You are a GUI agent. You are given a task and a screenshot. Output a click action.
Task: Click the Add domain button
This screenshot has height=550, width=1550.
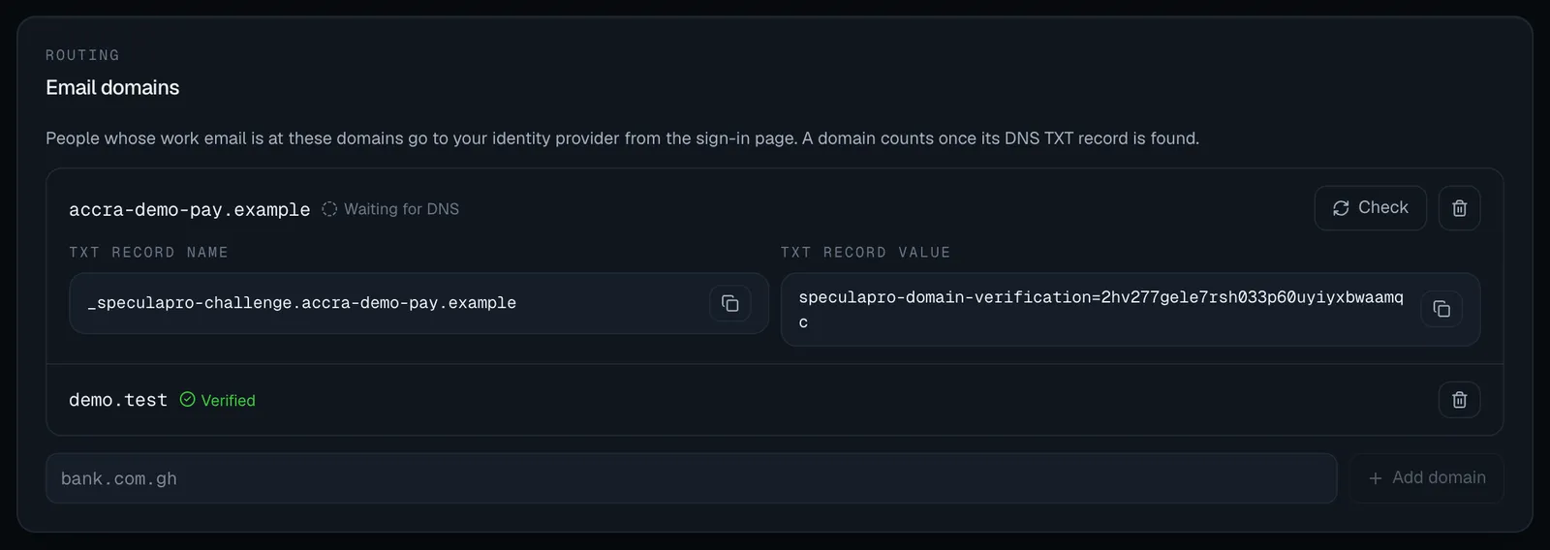tap(1427, 478)
